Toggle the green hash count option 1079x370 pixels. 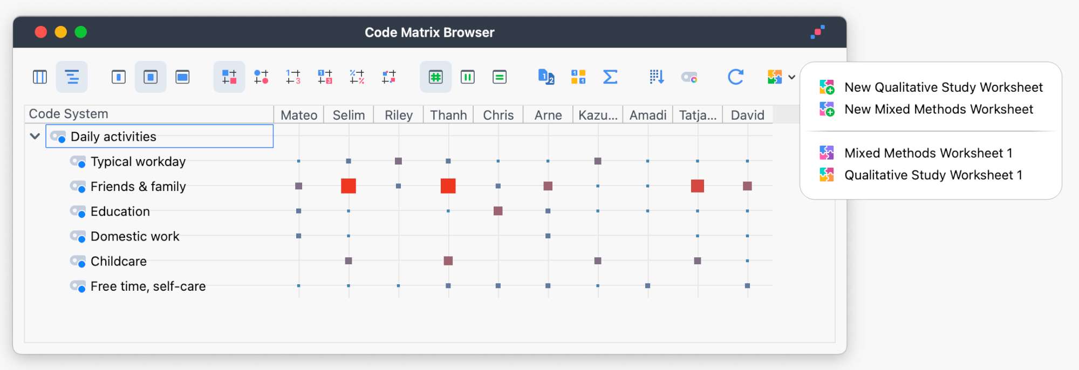pos(435,77)
